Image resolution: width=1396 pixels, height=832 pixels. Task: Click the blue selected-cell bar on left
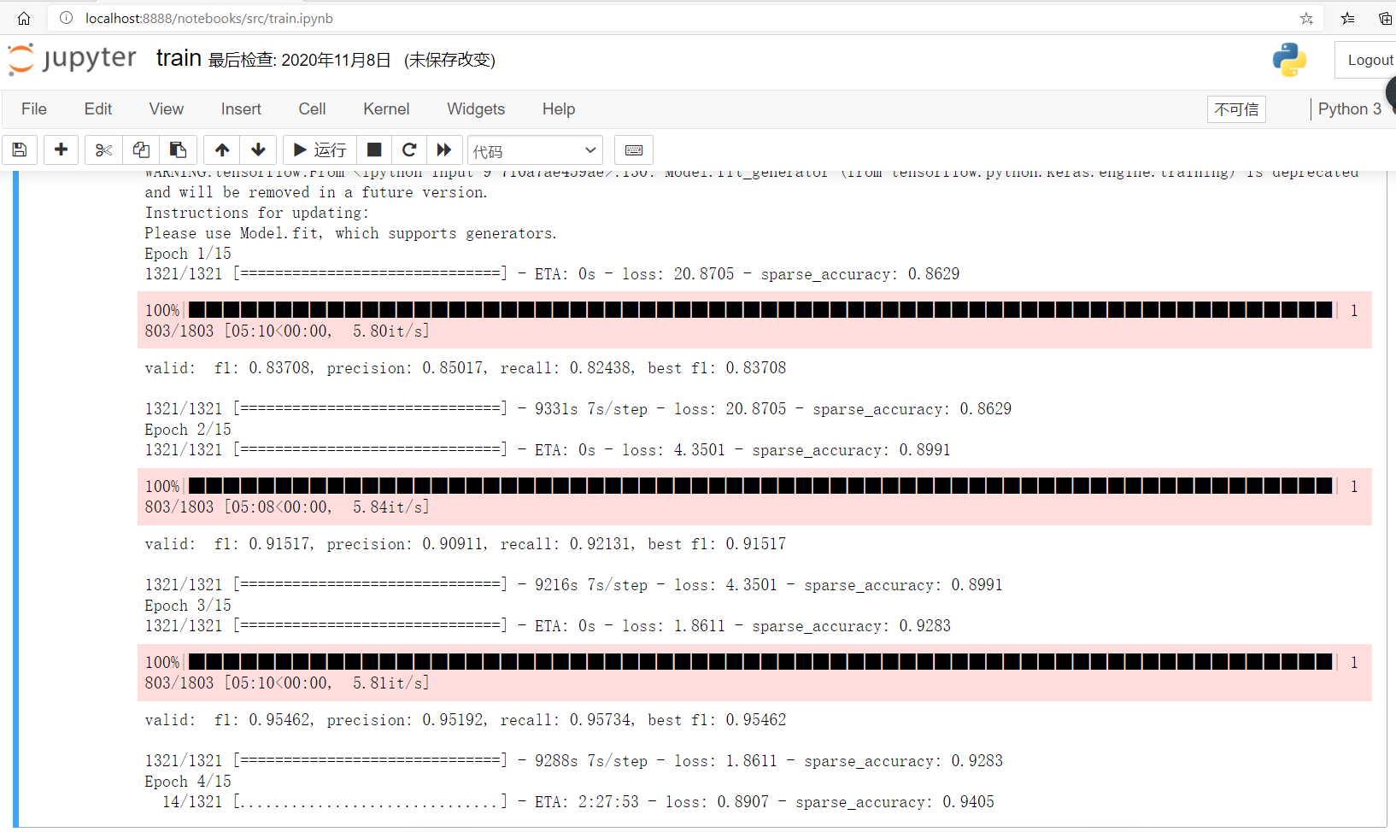click(x=15, y=499)
